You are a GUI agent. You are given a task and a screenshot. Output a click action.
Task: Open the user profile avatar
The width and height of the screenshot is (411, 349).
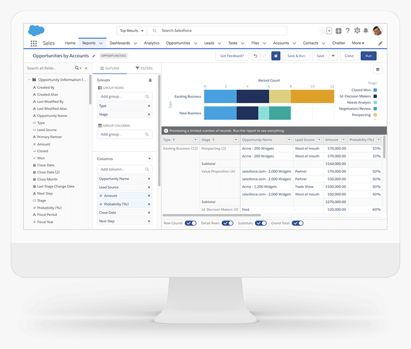tap(377, 31)
